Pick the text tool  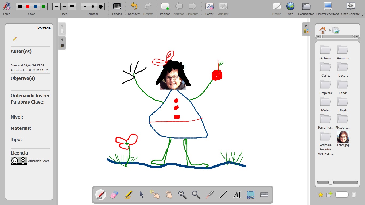pyautogui.click(x=237, y=195)
